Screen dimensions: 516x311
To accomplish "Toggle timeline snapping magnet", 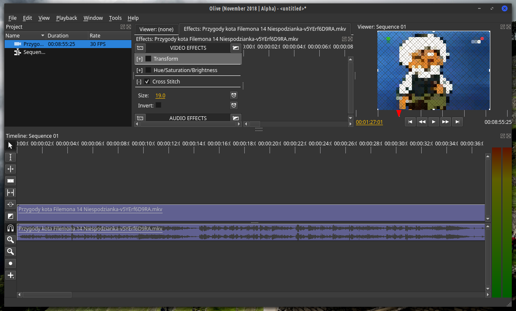I will tap(11, 228).
